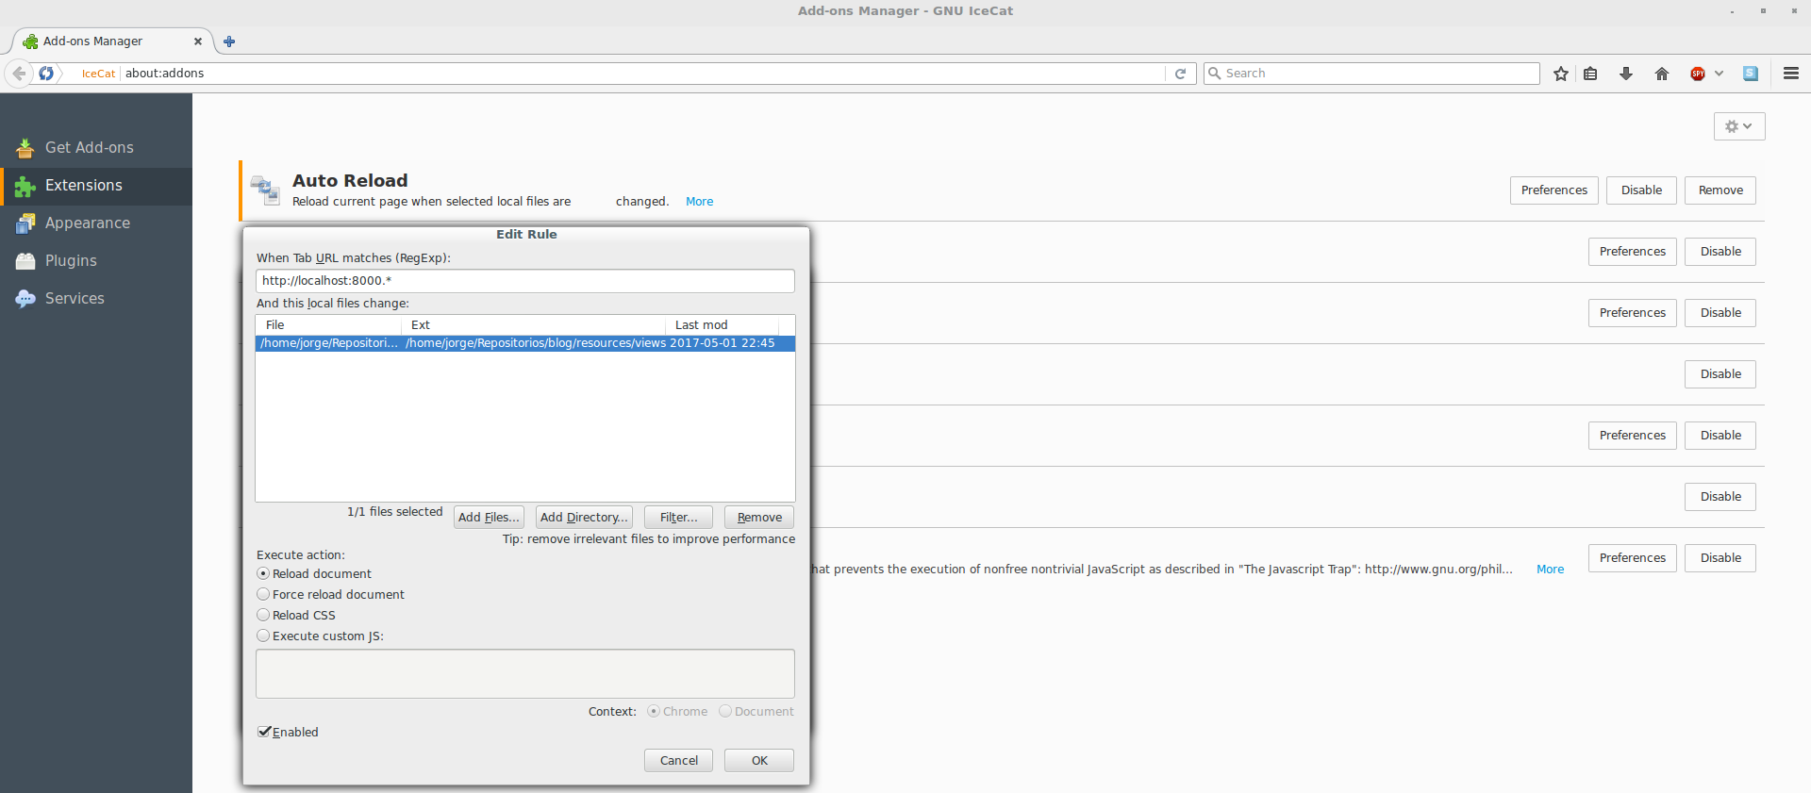Uncheck the Enabled checkbox
The height and width of the screenshot is (793, 1811).
pos(265,732)
